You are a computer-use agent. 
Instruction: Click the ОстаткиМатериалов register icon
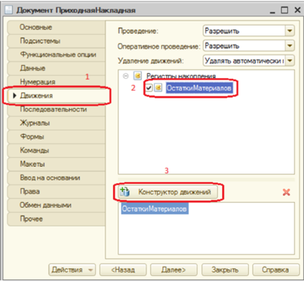(158, 88)
